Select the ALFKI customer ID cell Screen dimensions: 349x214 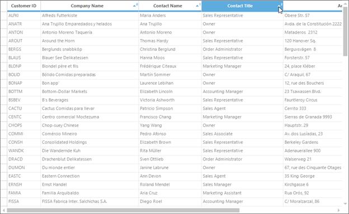tap(24, 16)
